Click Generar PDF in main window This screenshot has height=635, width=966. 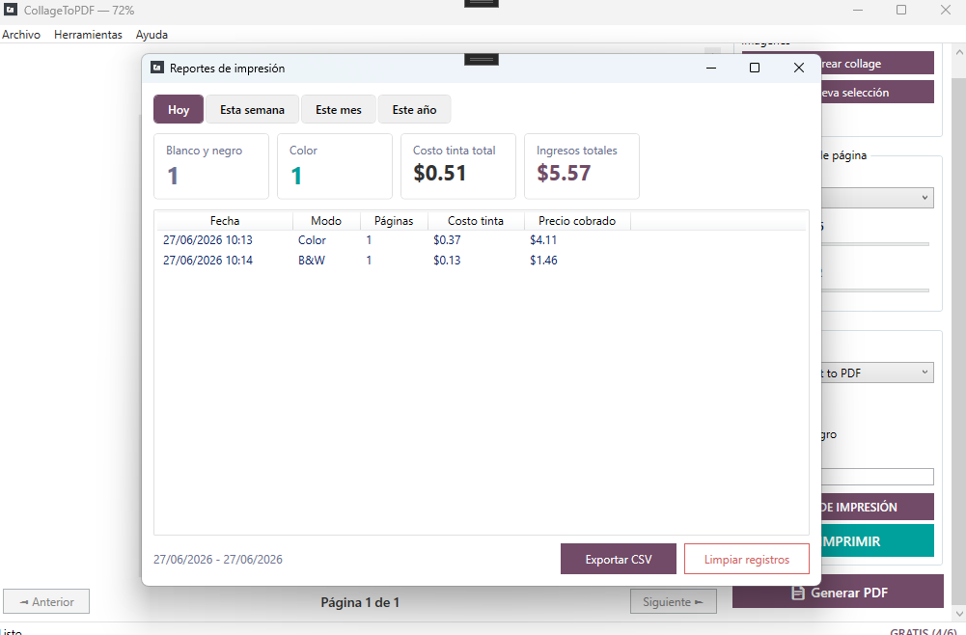(x=838, y=592)
